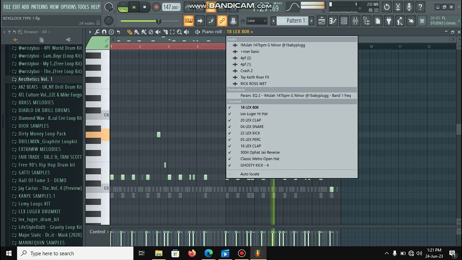Open Microsoft Edge from the taskbar
462x260 pixels.
tap(209, 253)
